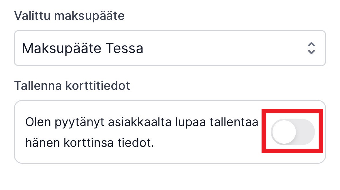
Task: Click the payment terminal combo box field
Action: pos(170,48)
